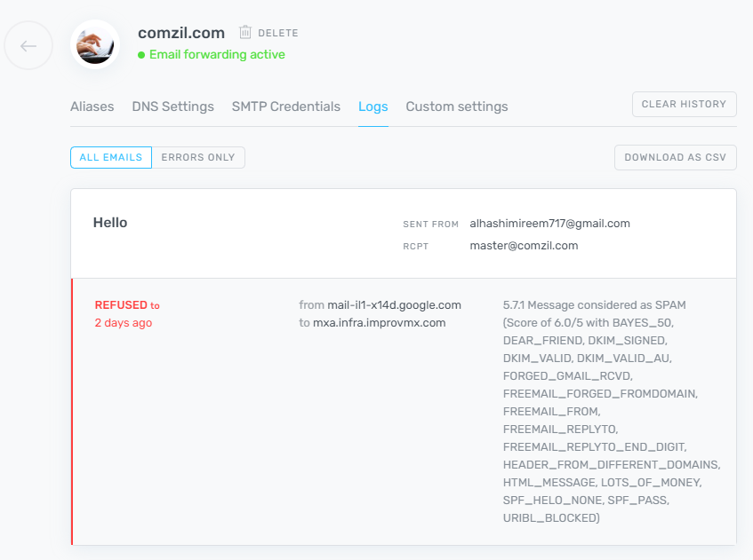753x560 pixels.
Task: Click the green forwarding status dot
Action: 141,55
